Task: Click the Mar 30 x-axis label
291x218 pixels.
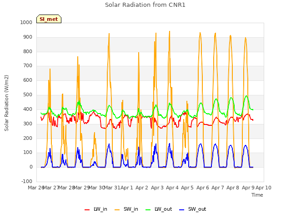Action: pyautogui.click(x=96, y=188)
